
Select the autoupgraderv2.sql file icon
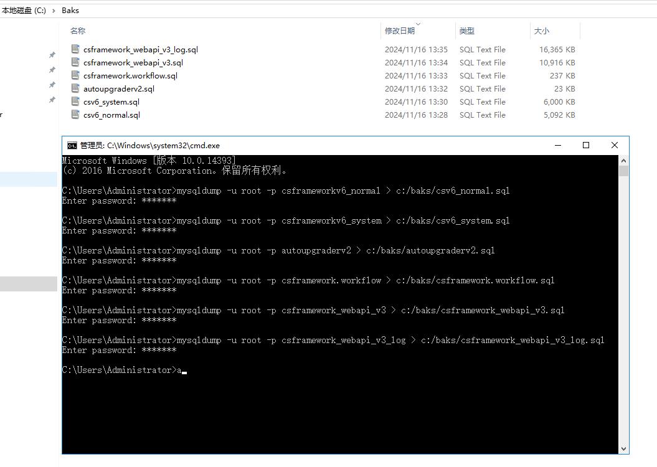coord(75,88)
